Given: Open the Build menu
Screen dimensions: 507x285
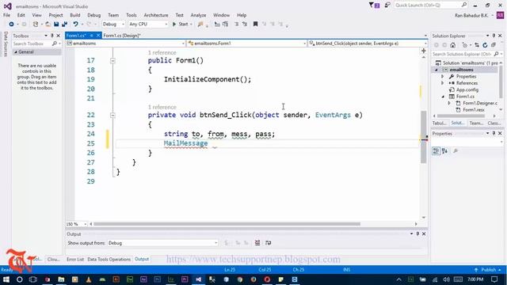Looking at the screenshot, I should (75, 15).
